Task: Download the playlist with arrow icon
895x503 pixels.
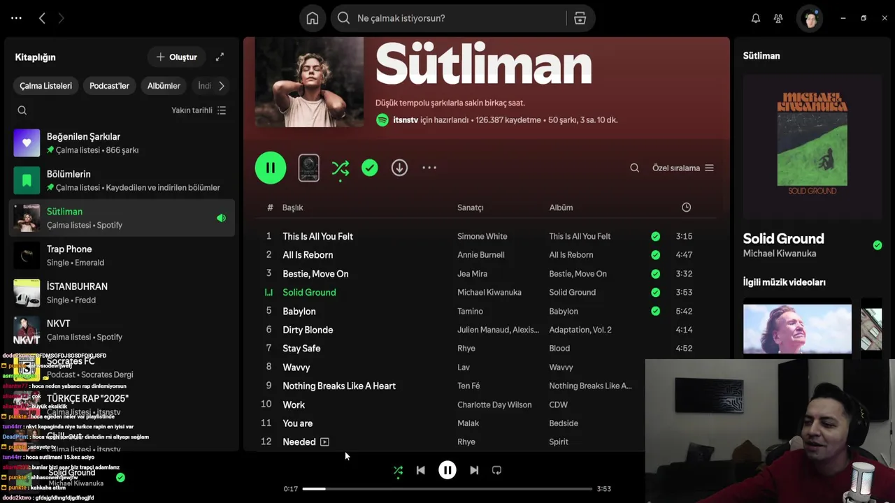Action: [x=399, y=168]
